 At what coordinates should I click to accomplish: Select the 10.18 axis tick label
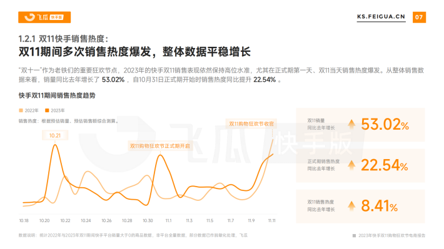[x=24, y=220]
